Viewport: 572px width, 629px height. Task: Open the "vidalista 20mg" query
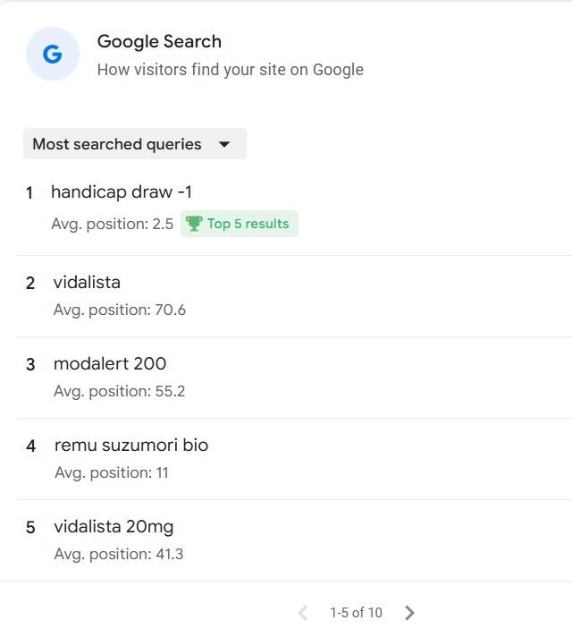coord(114,527)
